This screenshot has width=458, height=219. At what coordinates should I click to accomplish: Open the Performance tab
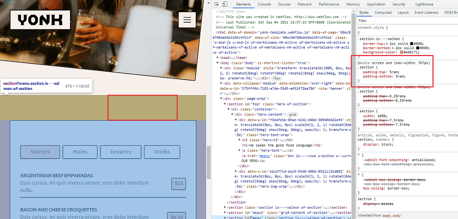pyautogui.click(x=329, y=4)
